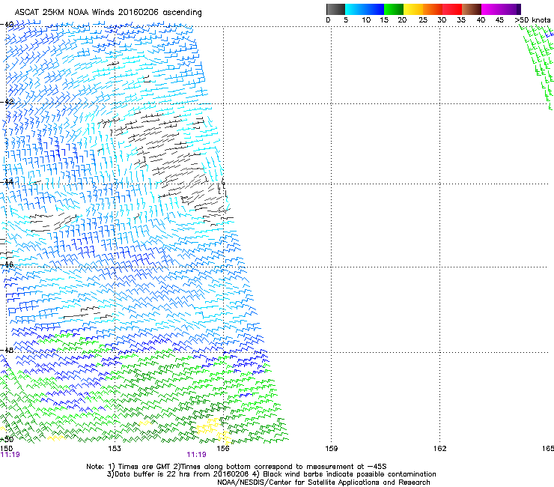Click the -46 latitude axis label

pyautogui.click(x=7, y=264)
